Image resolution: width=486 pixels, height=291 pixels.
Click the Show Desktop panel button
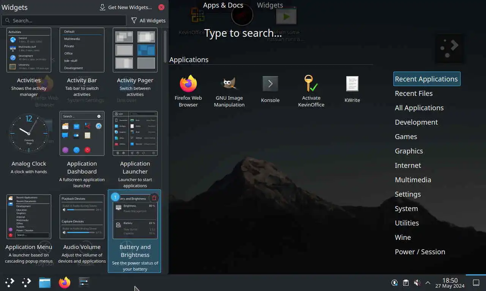click(476, 283)
